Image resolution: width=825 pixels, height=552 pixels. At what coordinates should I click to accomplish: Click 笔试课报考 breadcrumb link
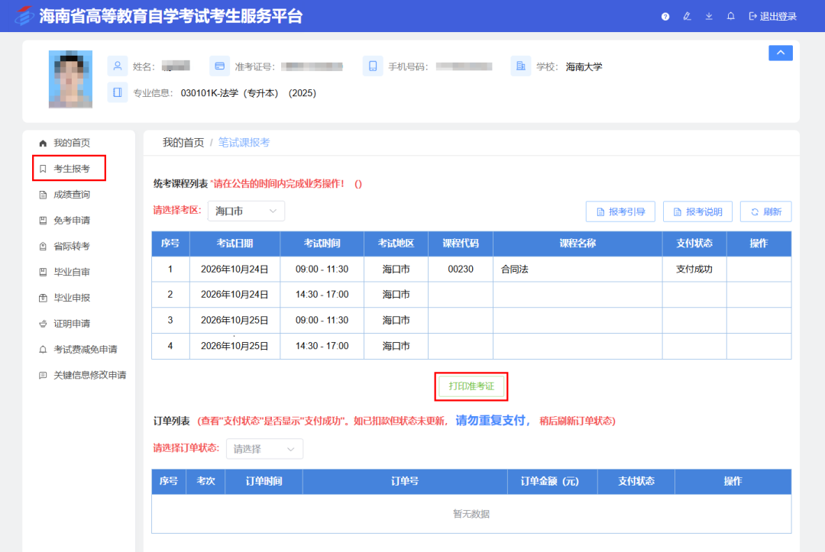pos(244,143)
